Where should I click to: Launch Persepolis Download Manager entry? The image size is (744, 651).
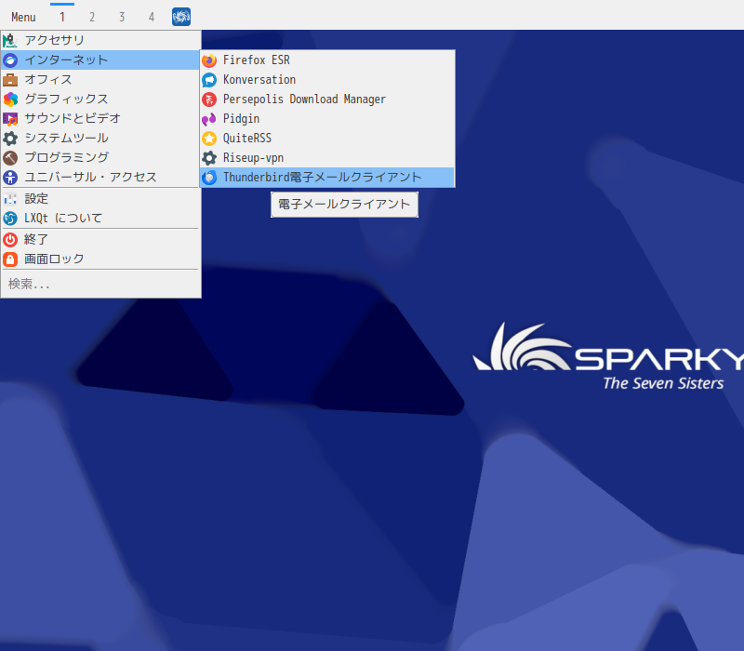[x=327, y=99]
